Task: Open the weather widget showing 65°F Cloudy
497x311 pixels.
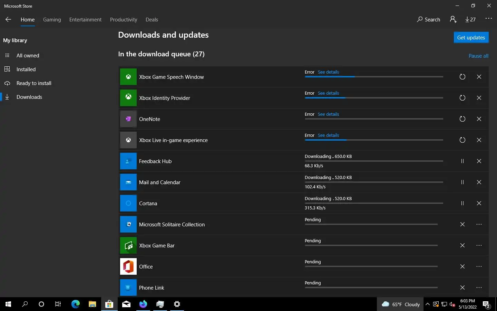Action: point(401,304)
